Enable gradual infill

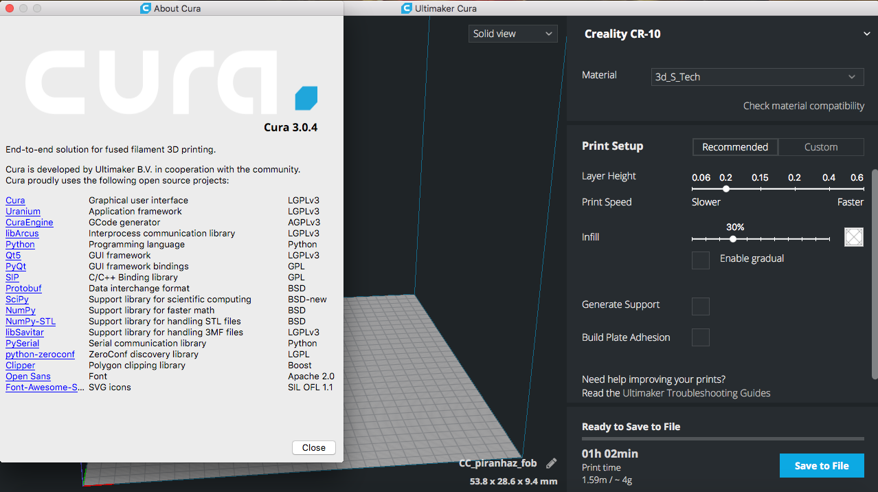pyautogui.click(x=700, y=260)
